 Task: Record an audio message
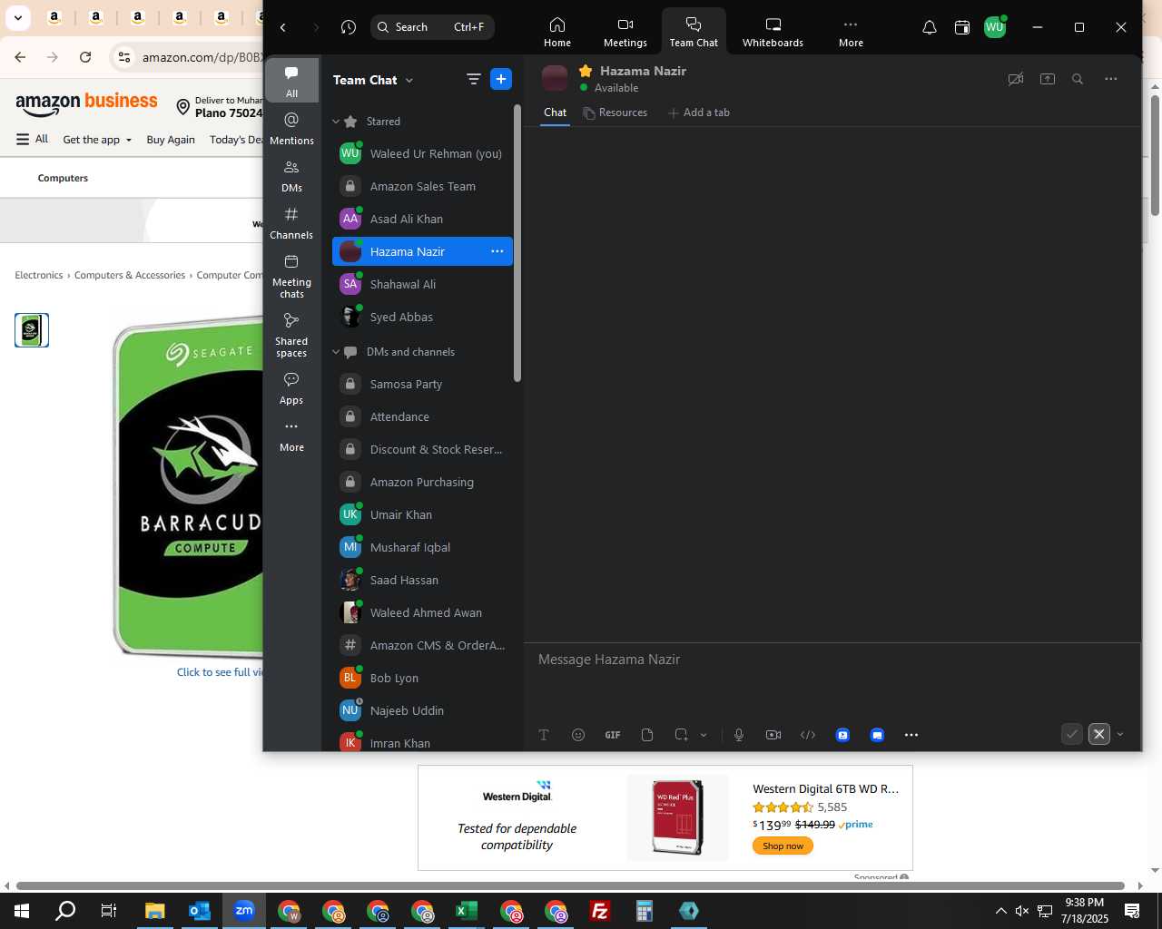(x=739, y=735)
